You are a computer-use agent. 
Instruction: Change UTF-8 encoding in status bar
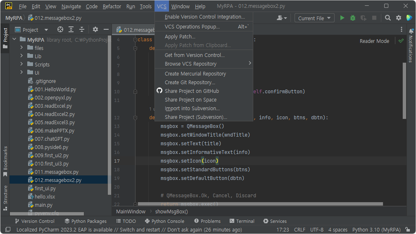click(317, 230)
